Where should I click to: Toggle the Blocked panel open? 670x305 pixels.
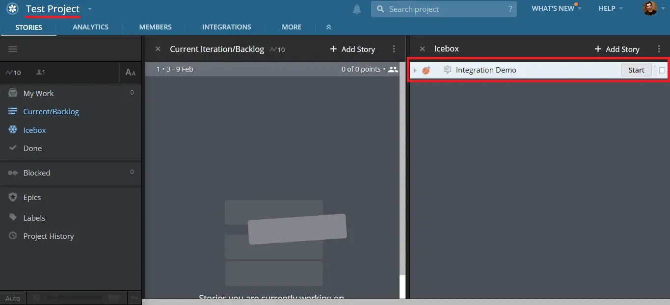(36, 173)
